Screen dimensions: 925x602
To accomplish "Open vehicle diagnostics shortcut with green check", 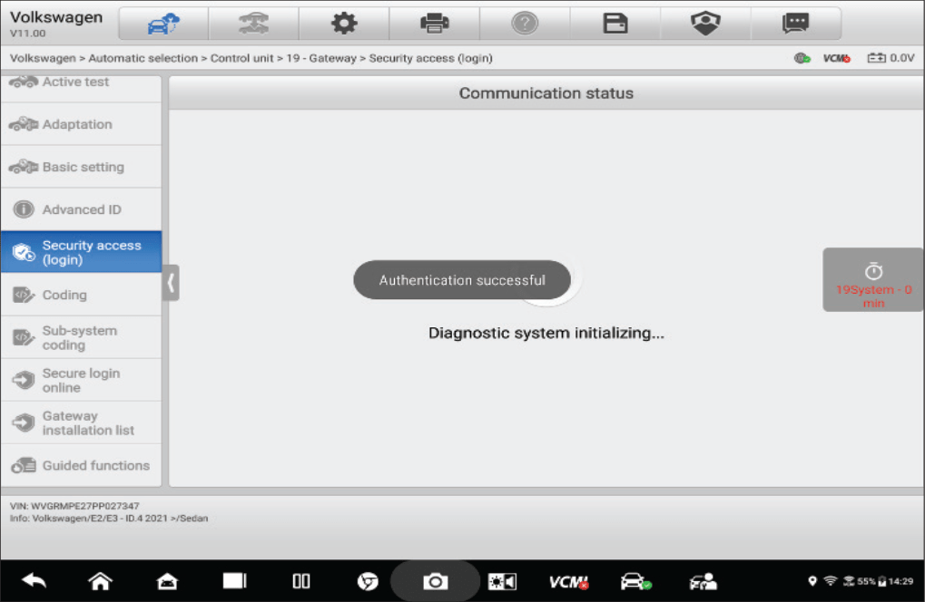I will 636,581.
